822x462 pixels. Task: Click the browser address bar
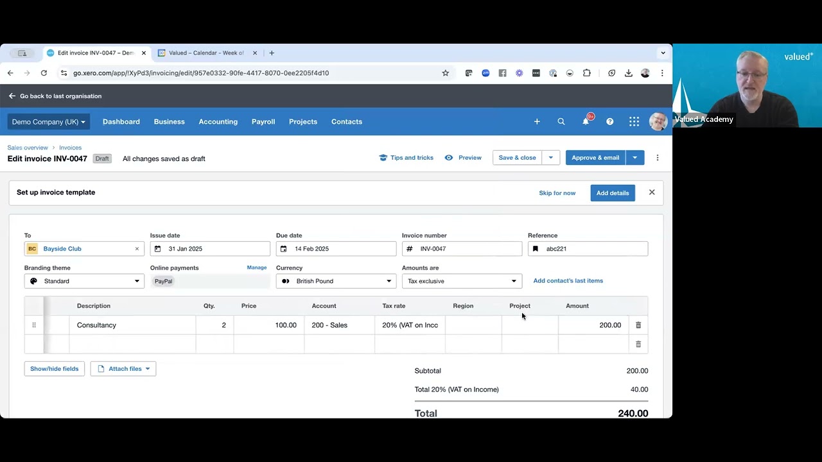pos(250,73)
